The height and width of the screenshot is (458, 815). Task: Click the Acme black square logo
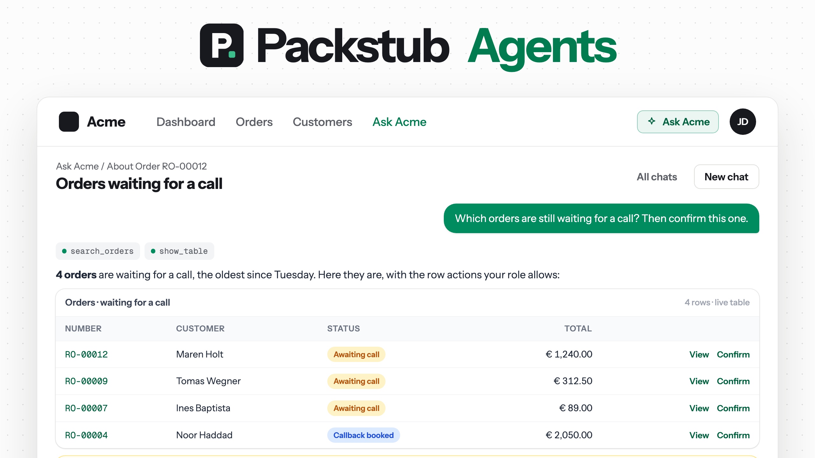(x=69, y=121)
